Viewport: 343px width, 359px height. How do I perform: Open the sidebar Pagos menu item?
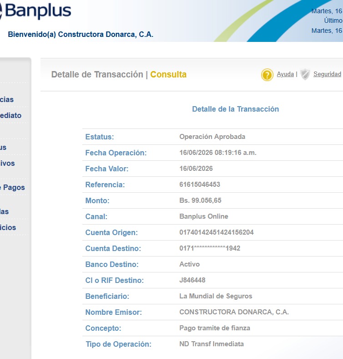[12, 187]
